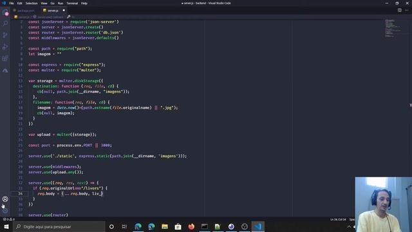The width and height of the screenshot is (412, 232).
Task: Click 'server.use(upload.any());' line
Action: [56, 172]
